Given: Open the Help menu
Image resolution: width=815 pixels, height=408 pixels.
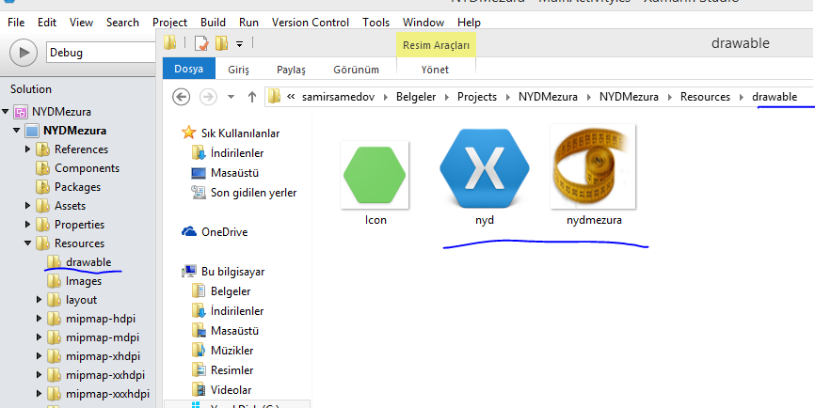Looking at the screenshot, I should [469, 23].
